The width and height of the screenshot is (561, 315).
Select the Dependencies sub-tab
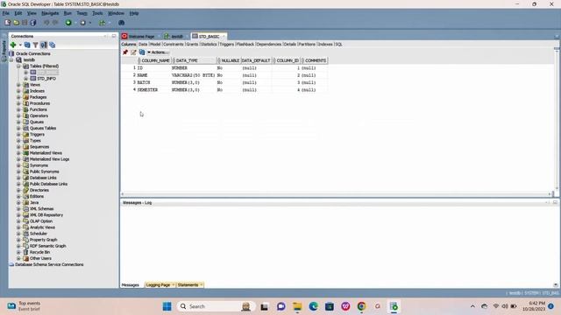(269, 45)
